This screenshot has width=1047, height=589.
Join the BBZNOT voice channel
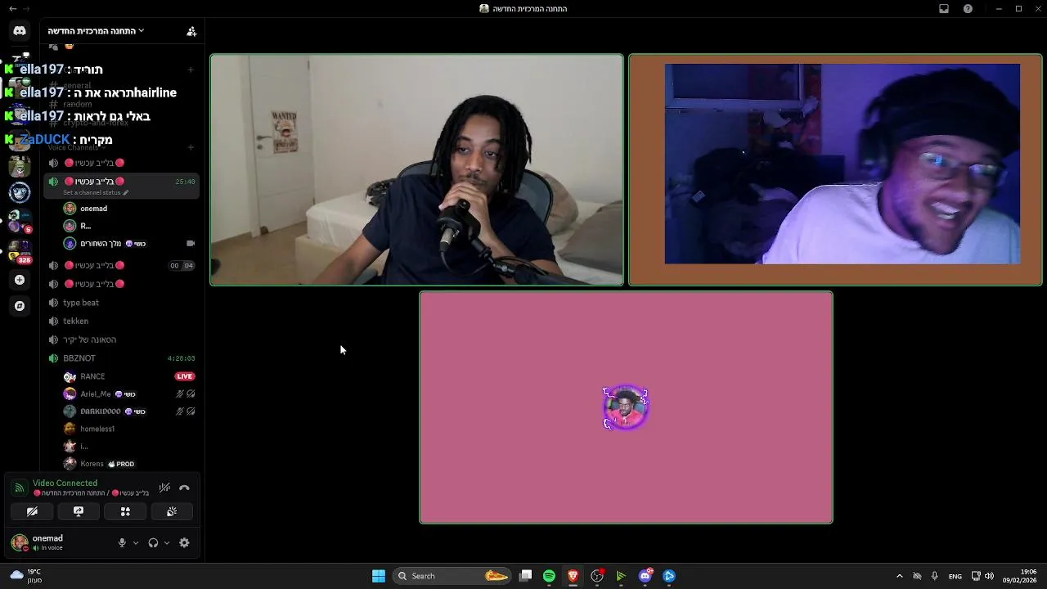click(x=121, y=358)
